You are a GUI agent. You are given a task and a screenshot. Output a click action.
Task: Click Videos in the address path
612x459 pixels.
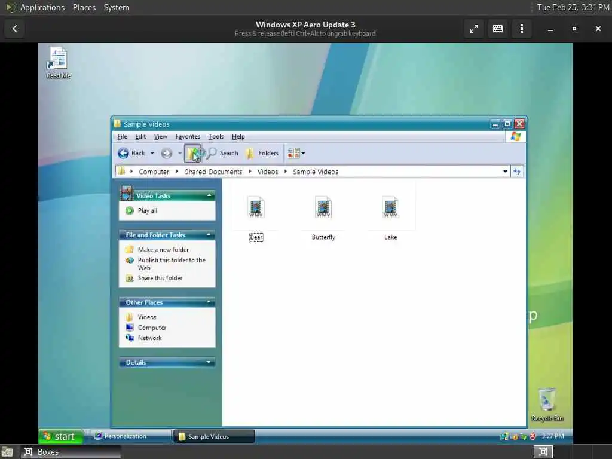tap(268, 172)
